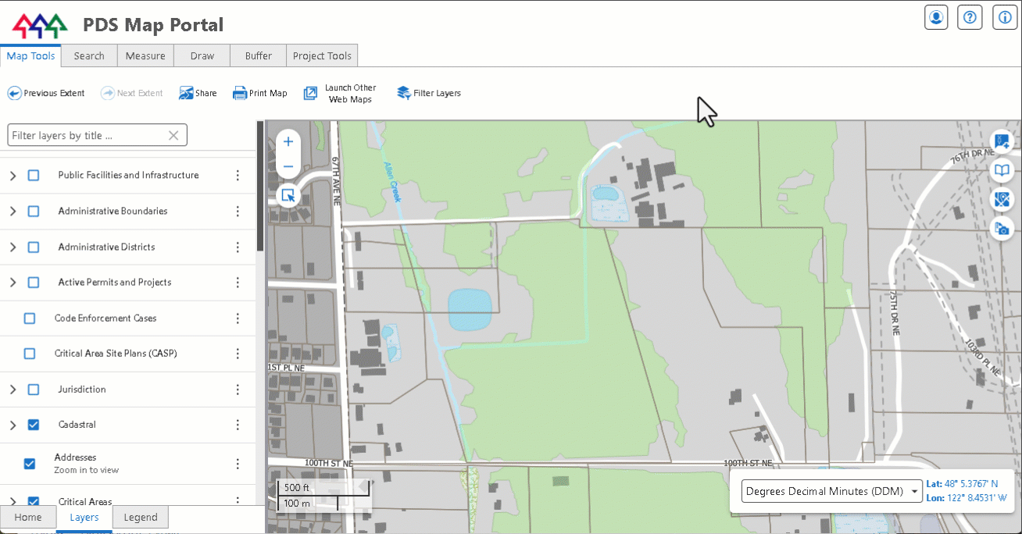Click the Buffer tab

tap(259, 55)
